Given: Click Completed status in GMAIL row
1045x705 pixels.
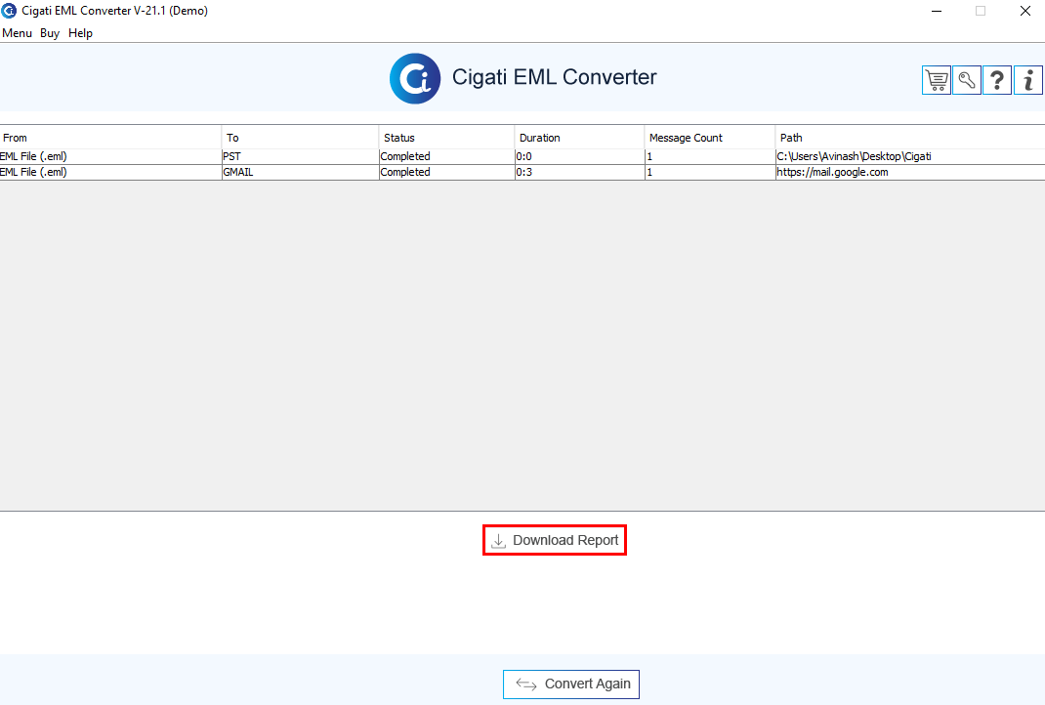Looking at the screenshot, I should [x=446, y=172].
